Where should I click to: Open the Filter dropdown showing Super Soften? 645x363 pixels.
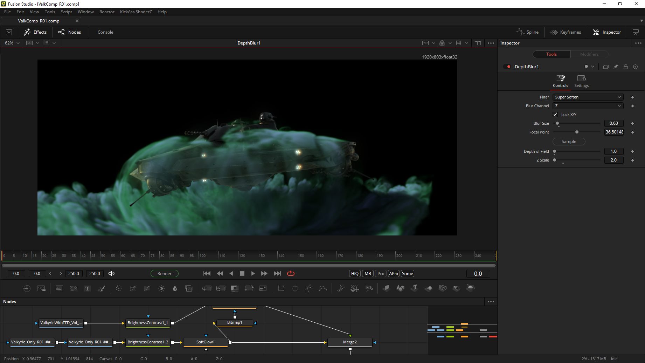pos(588,97)
